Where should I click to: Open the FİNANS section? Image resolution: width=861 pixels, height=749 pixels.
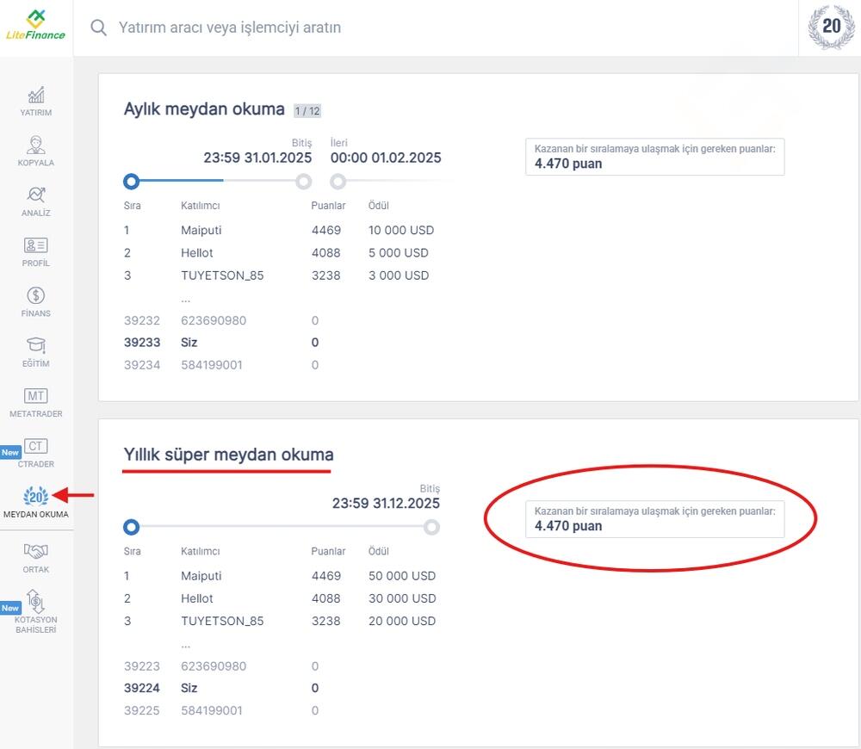point(35,300)
